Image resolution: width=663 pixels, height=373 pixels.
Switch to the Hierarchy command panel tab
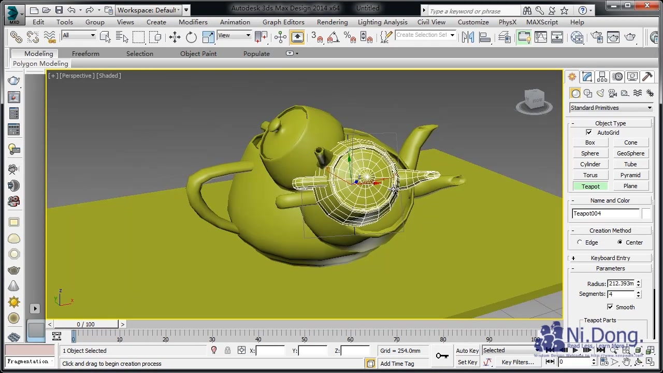(x=602, y=77)
